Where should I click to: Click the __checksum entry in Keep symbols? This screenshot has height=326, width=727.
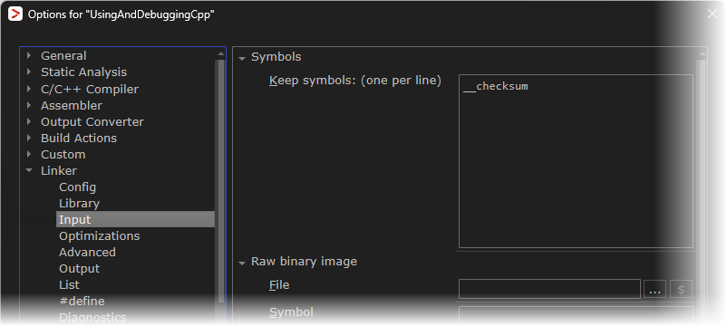click(x=496, y=86)
